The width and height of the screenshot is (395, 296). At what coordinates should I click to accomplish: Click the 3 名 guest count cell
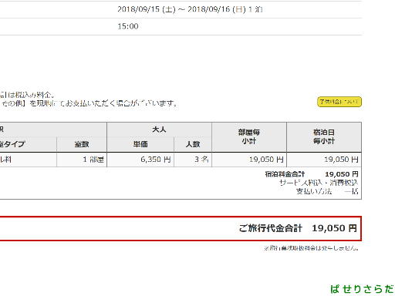pos(193,160)
